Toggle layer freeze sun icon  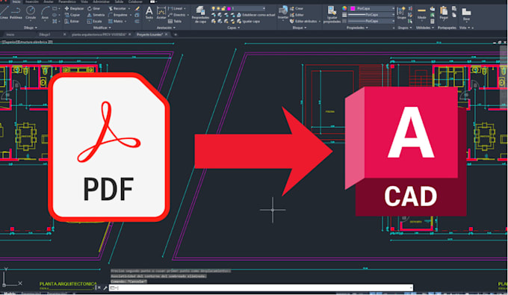coord(218,8)
